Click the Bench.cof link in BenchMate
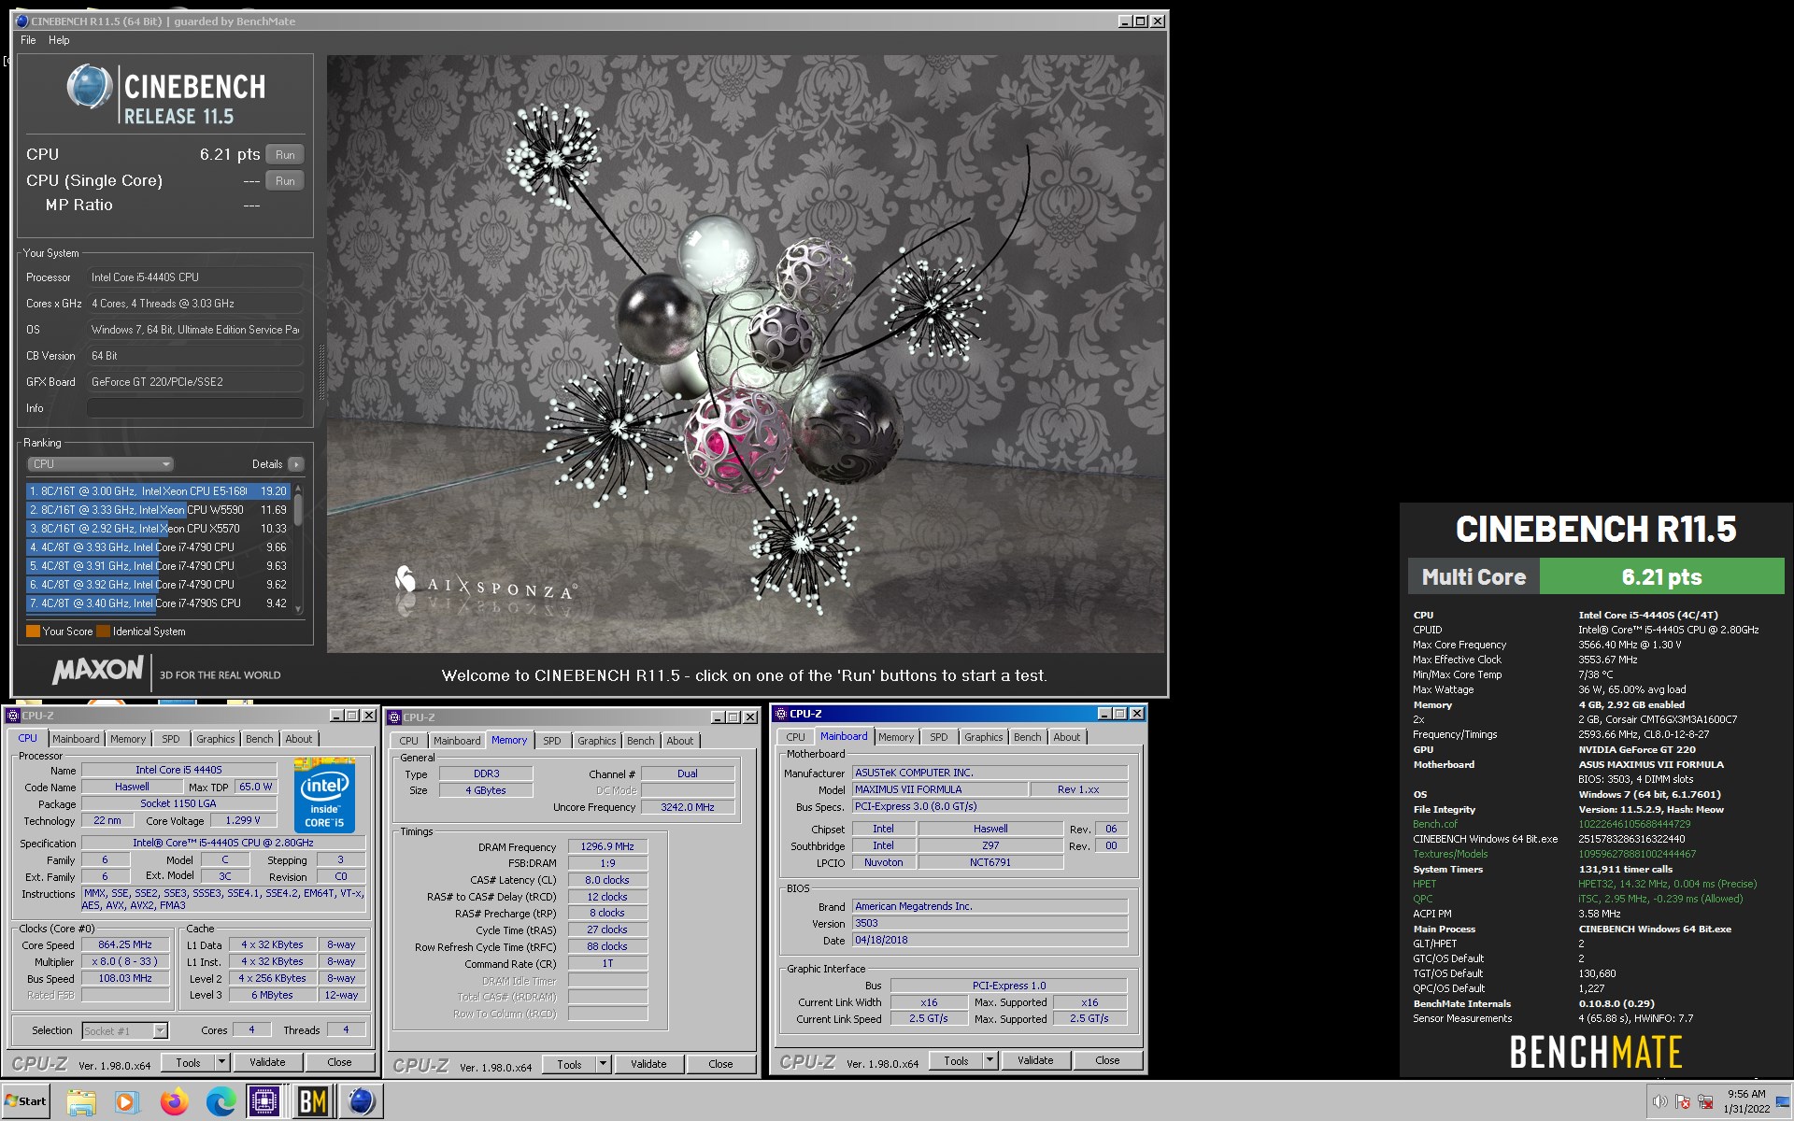 [x=1434, y=824]
